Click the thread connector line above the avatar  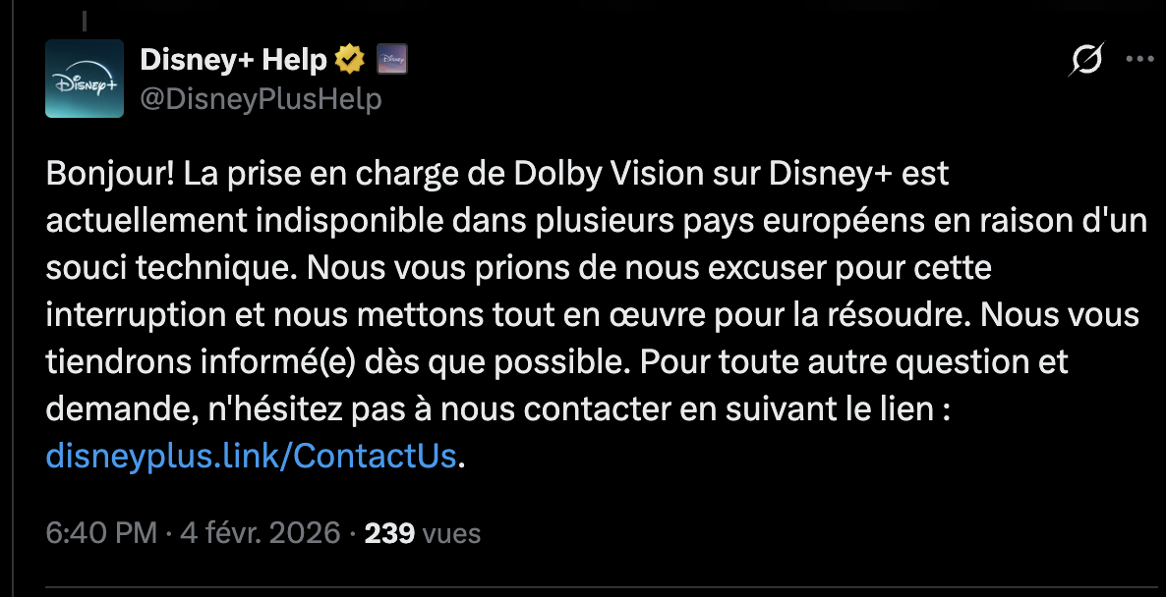pyautogui.click(x=85, y=18)
